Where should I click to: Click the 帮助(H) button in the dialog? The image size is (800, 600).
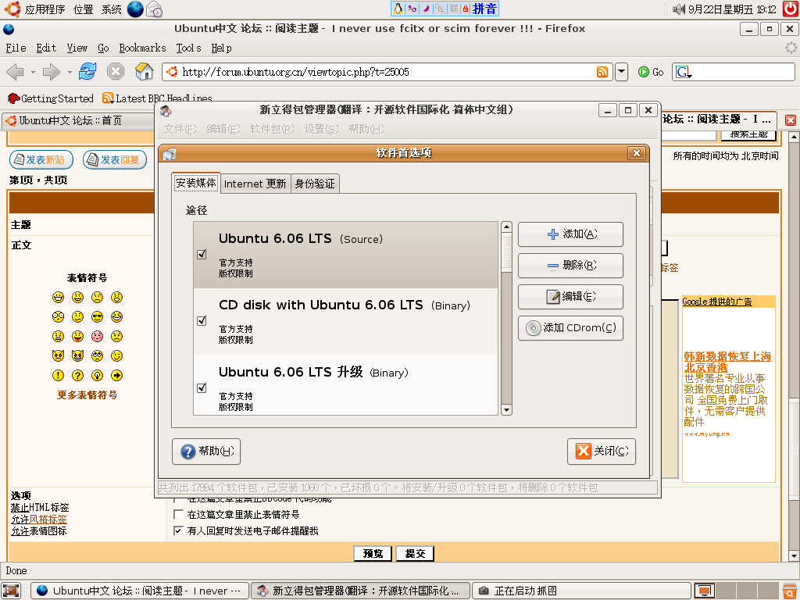206,452
